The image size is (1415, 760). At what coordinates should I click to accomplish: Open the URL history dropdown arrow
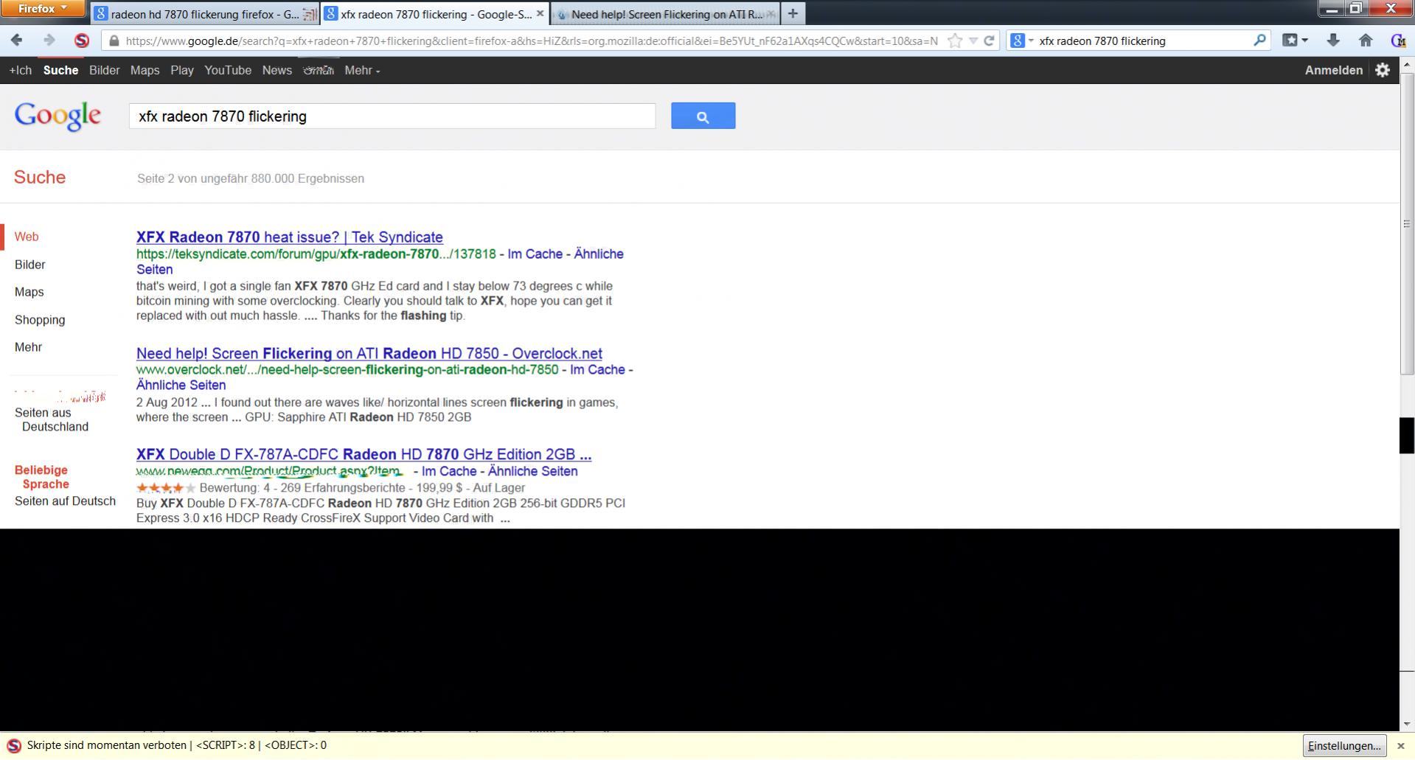pyautogui.click(x=973, y=41)
